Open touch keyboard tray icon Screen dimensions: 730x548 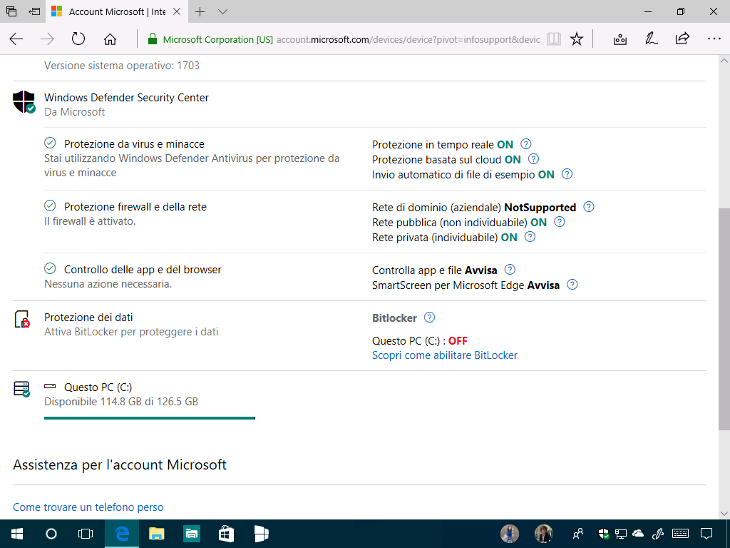[681, 534]
